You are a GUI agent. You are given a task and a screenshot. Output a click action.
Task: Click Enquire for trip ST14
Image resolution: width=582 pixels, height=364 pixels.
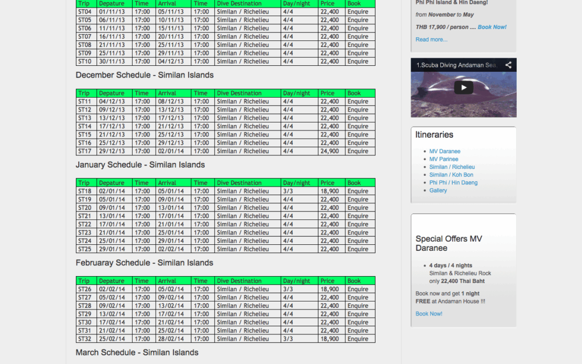pos(358,126)
